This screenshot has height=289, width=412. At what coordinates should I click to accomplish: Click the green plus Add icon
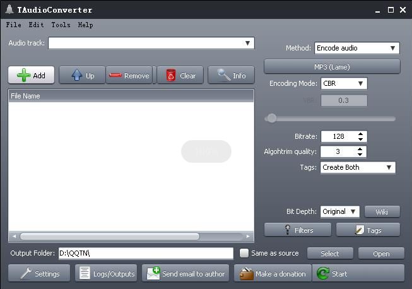[23, 75]
